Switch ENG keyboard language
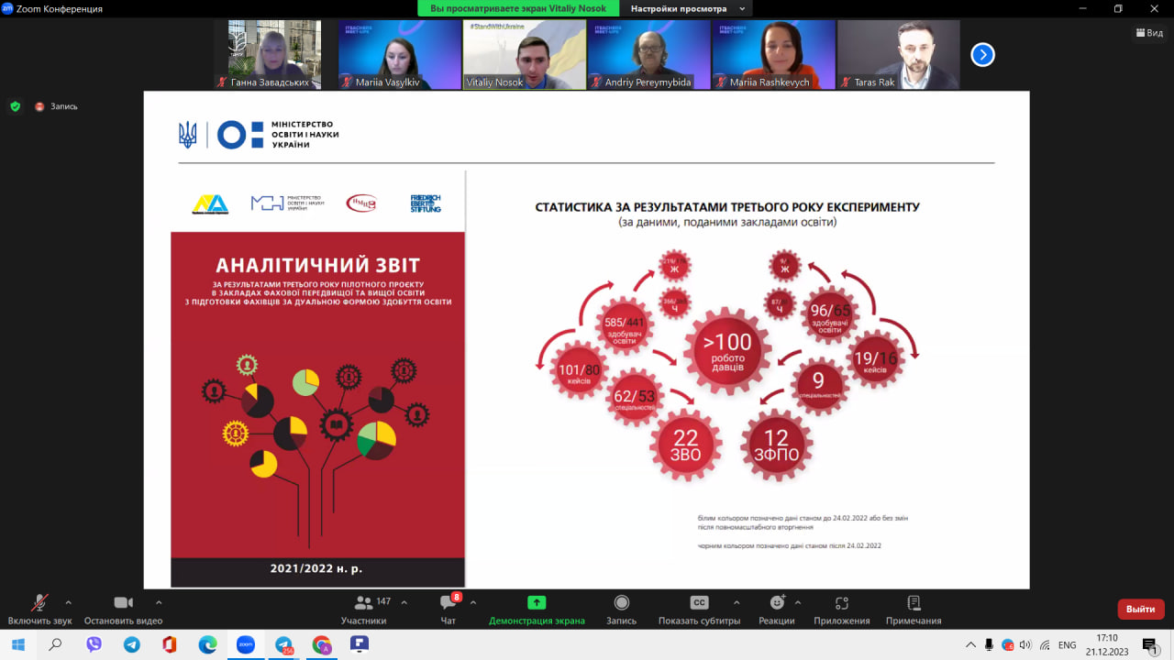1174x660 pixels. [x=1067, y=644]
